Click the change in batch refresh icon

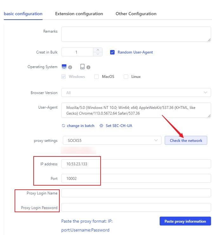(63, 126)
